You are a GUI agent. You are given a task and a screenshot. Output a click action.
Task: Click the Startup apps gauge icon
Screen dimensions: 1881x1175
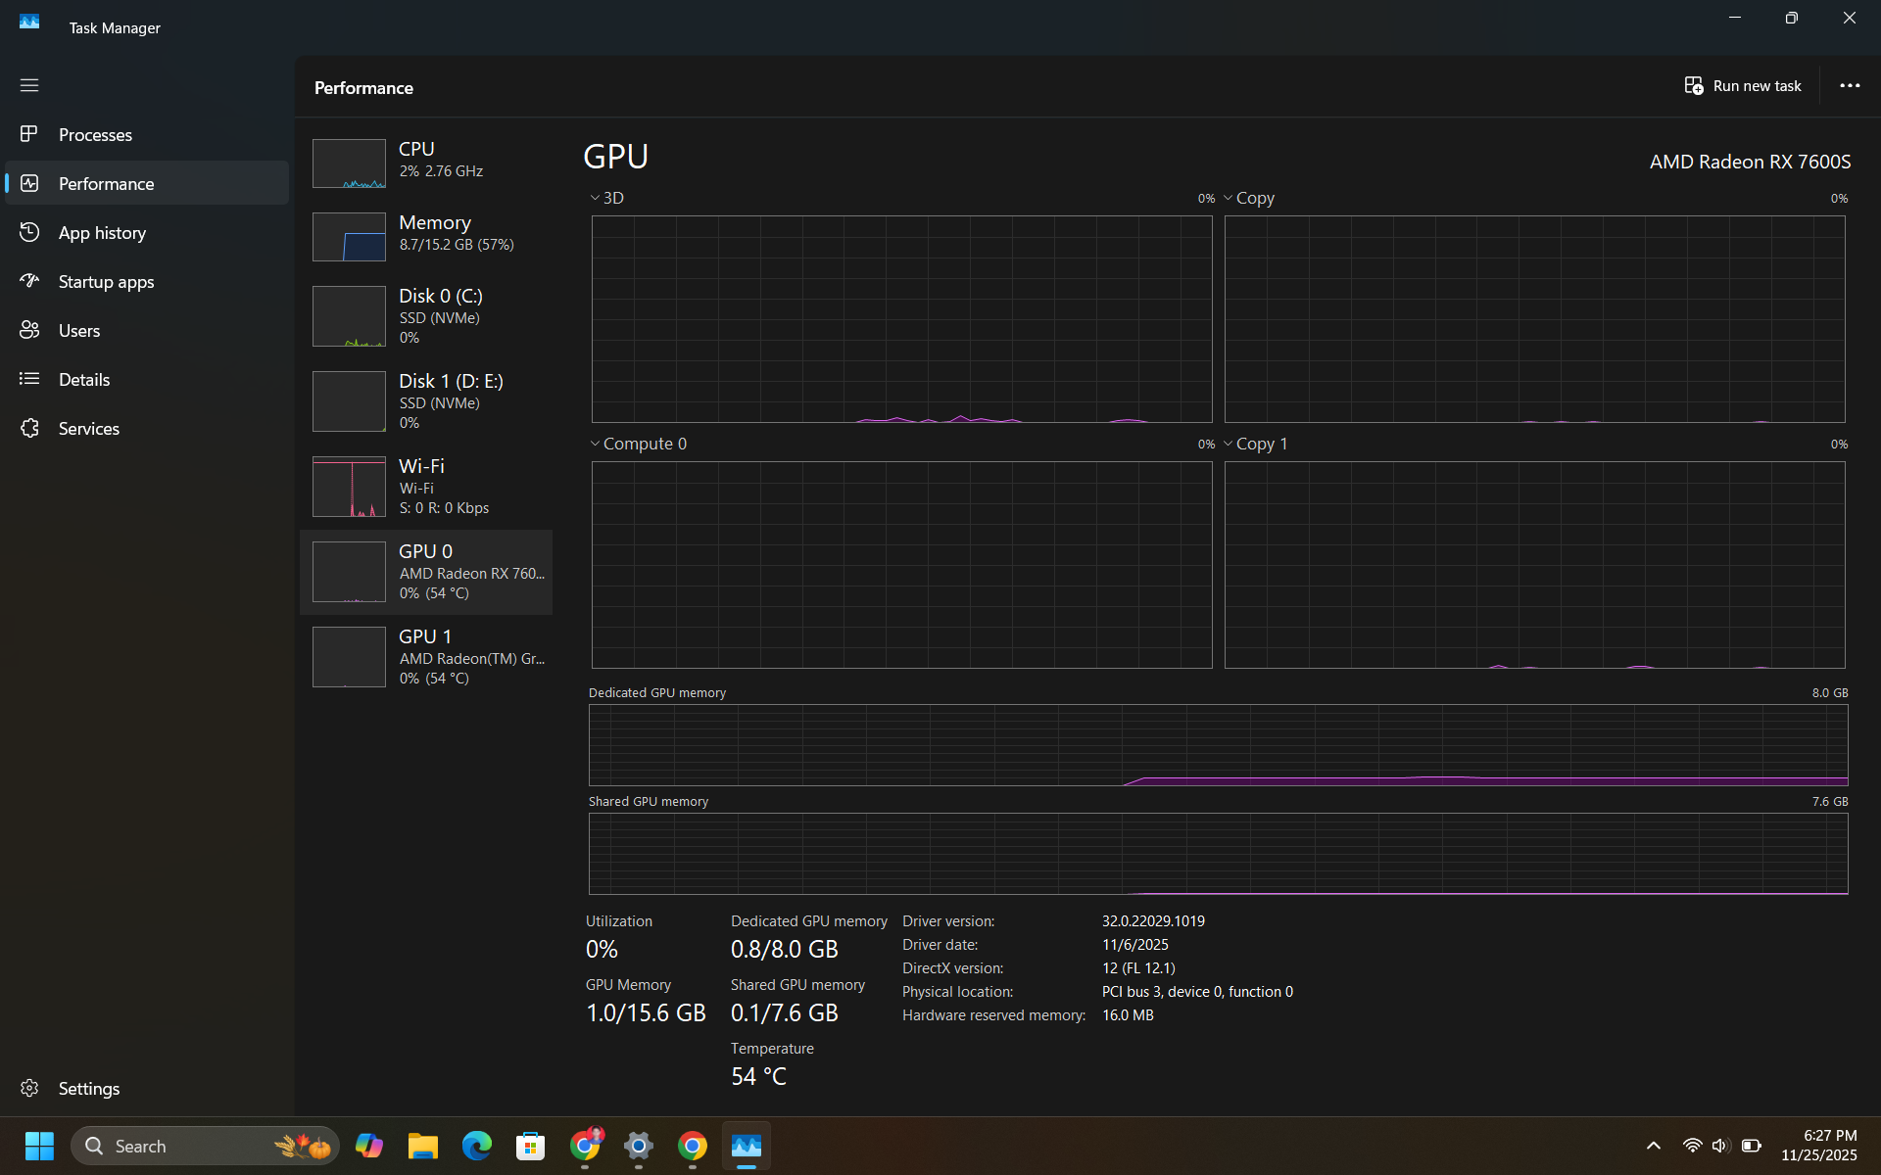point(29,281)
